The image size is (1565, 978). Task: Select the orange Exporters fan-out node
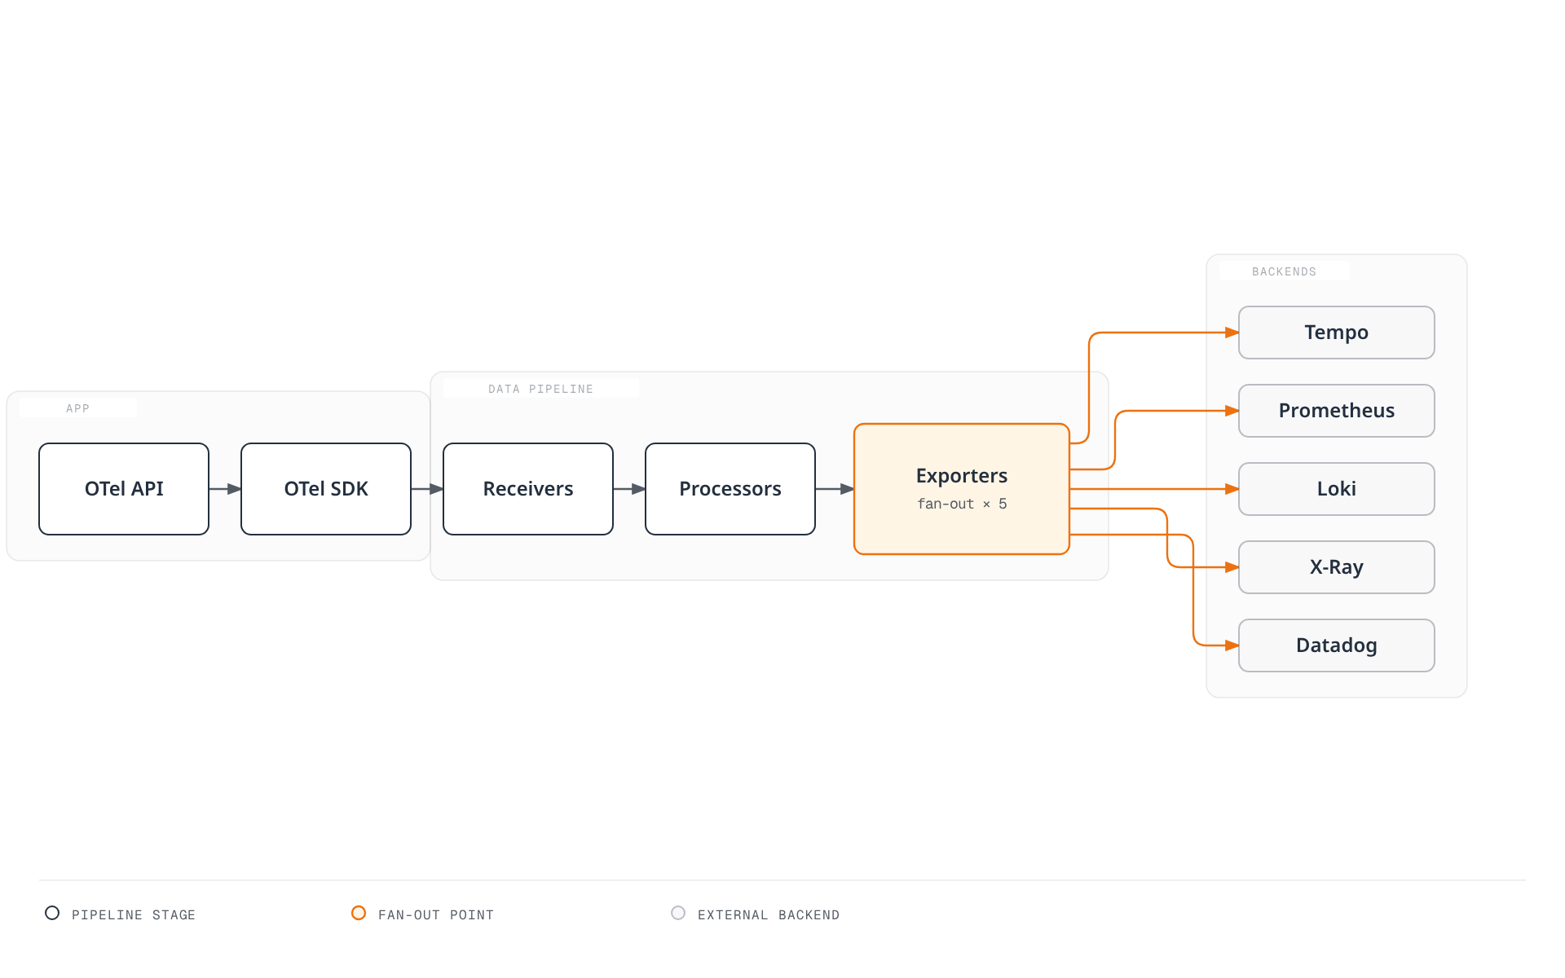click(x=962, y=489)
